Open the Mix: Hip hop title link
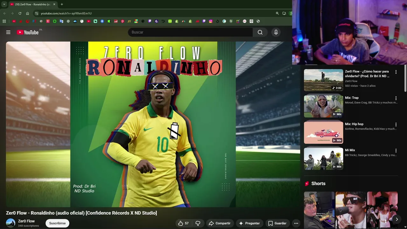 354,124
